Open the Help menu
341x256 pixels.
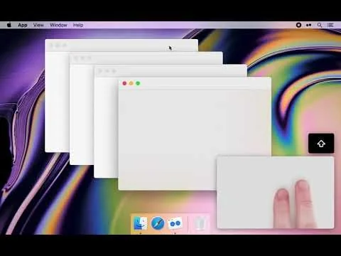(78, 25)
